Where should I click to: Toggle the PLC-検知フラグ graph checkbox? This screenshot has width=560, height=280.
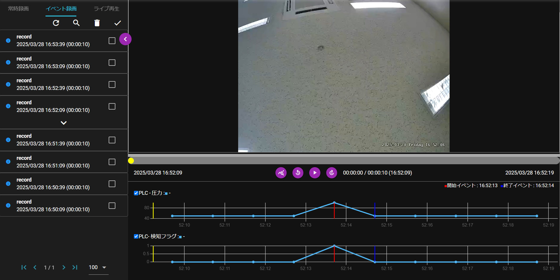(x=136, y=237)
